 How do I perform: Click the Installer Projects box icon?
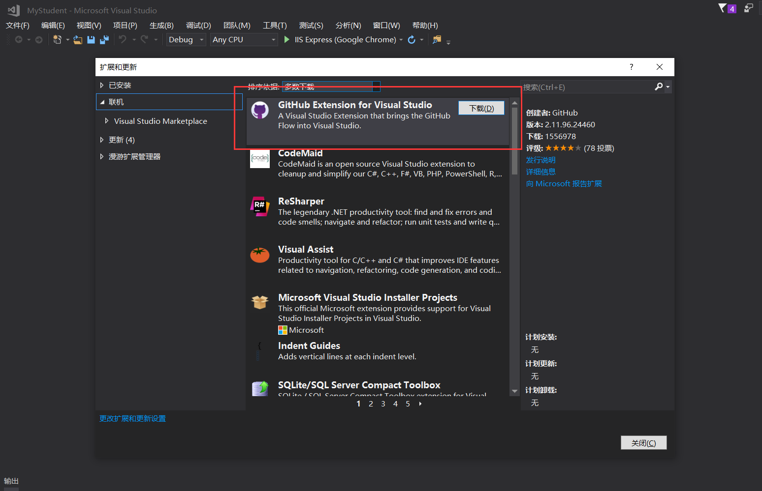coord(260,302)
